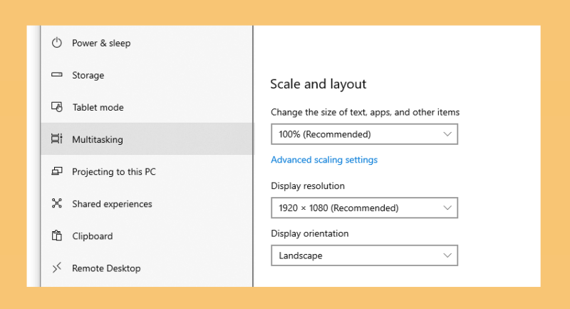Click the Shared experiences icon
Viewport: 570px width, 309px height.
point(57,203)
